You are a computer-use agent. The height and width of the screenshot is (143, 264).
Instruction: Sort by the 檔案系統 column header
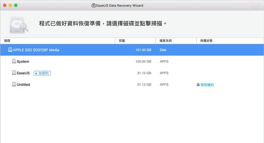(166, 41)
